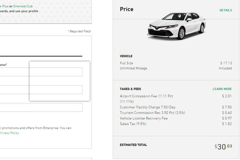240x160 pixels.
Task: Open the Privacy Policy link
Action: pos(9,133)
